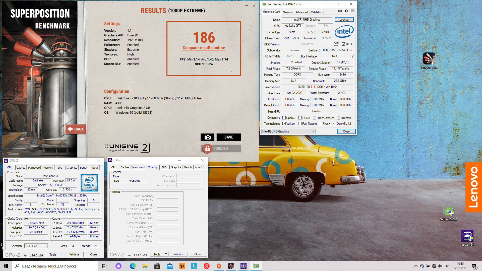Screen dimensions: 482x271
Task: Click Compare results online link
Action: [204, 48]
